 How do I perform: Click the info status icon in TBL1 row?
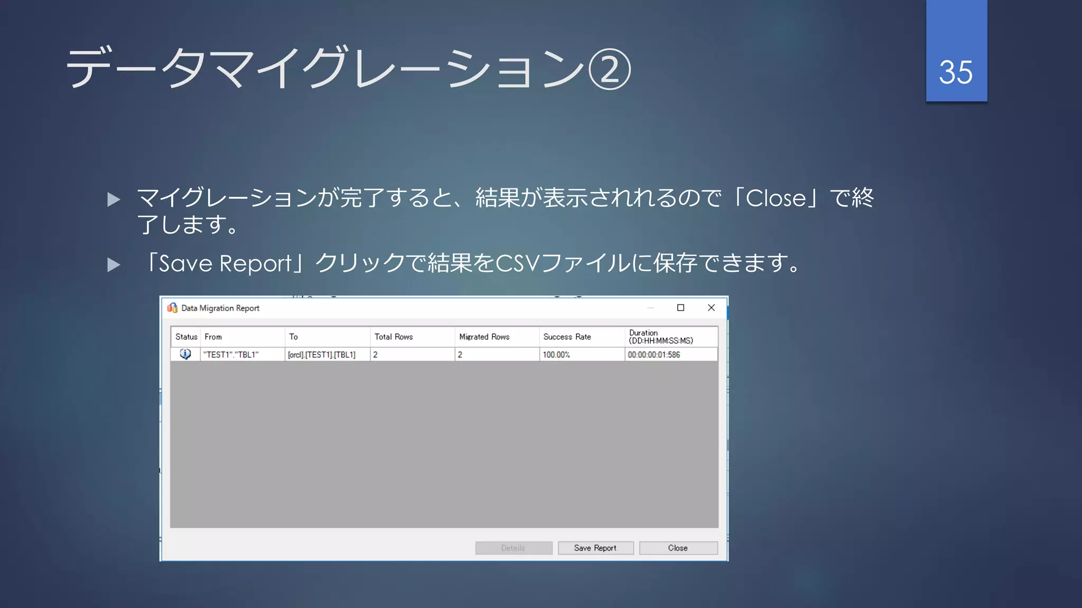pos(185,354)
